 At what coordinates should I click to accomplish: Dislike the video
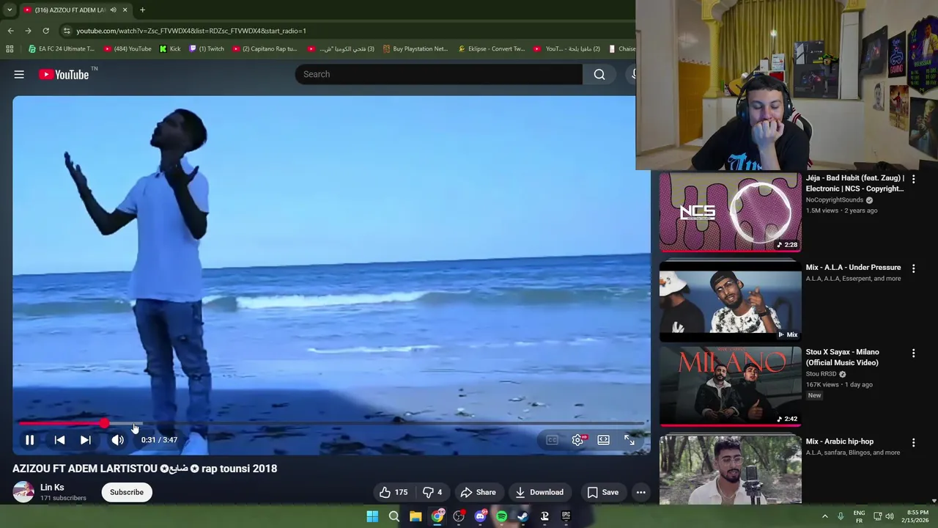[432, 492]
